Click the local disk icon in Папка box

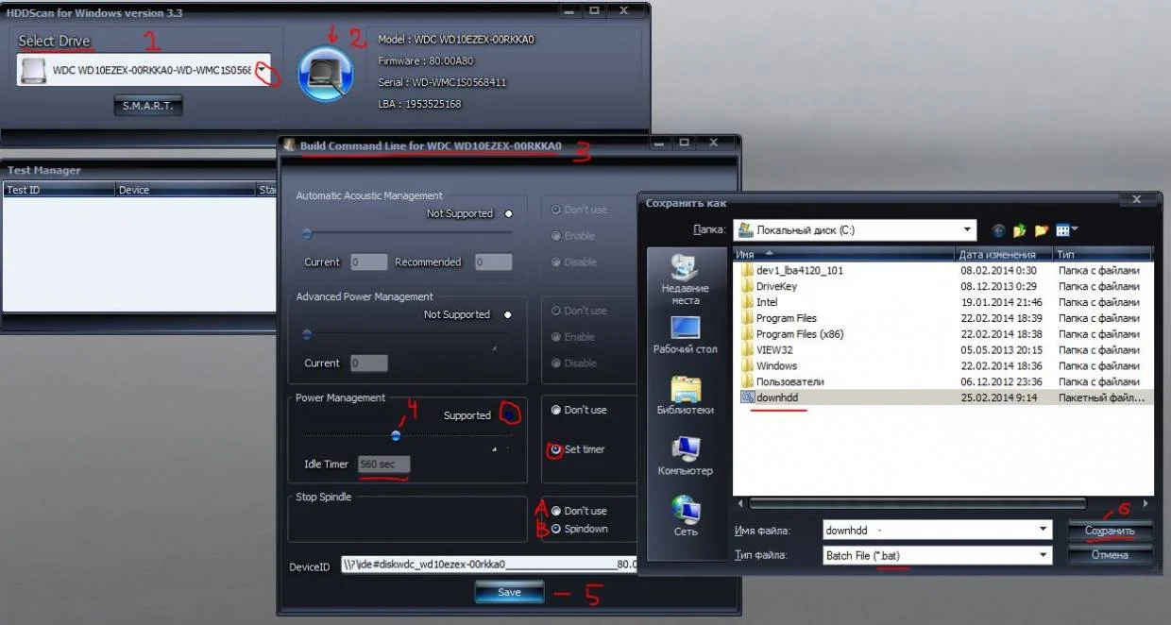coord(745,229)
